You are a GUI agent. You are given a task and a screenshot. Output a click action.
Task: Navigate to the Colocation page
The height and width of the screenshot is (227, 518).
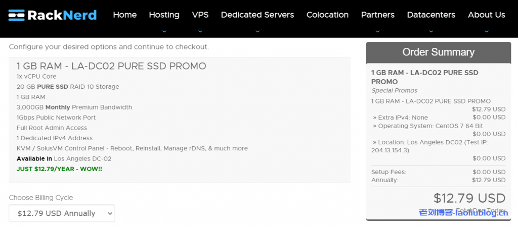tap(327, 15)
